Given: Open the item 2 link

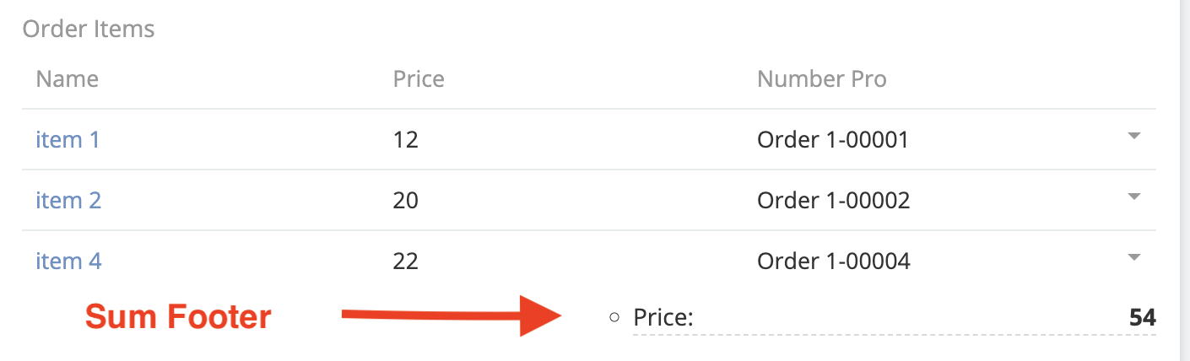Looking at the screenshot, I should tap(68, 200).
